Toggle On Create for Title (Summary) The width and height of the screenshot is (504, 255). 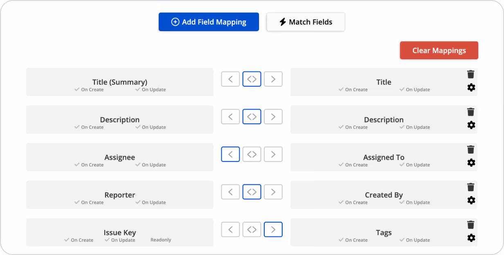pyautogui.click(x=89, y=89)
